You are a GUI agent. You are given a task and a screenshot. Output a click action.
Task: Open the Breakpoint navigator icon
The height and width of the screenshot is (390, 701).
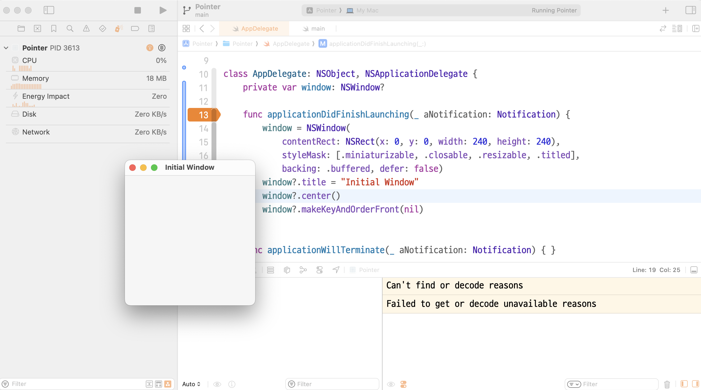135,28
